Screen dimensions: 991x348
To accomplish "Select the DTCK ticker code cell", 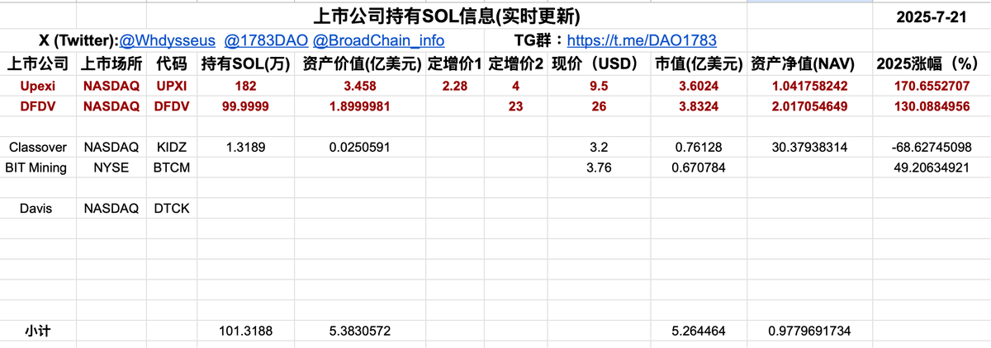I will [x=171, y=209].
